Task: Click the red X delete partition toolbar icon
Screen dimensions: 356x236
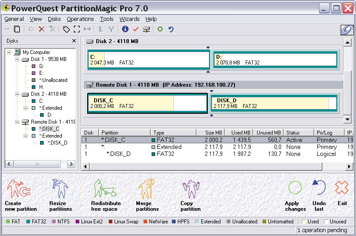Action: coord(41,29)
